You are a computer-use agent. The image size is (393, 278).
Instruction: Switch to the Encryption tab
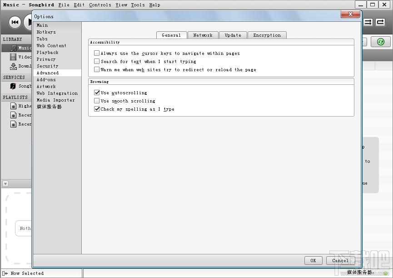[267, 35]
